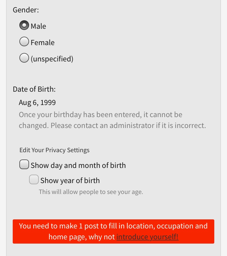Click the Aug 6, 1999 birth date value
Image resolution: width=227 pixels, height=256 pixels.
click(37, 103)
